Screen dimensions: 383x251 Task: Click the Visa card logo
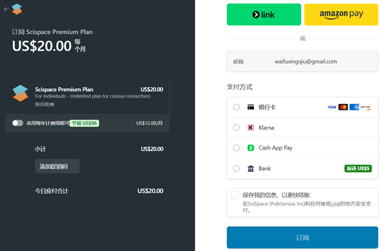pyautogui.click(x=332, y=107)
